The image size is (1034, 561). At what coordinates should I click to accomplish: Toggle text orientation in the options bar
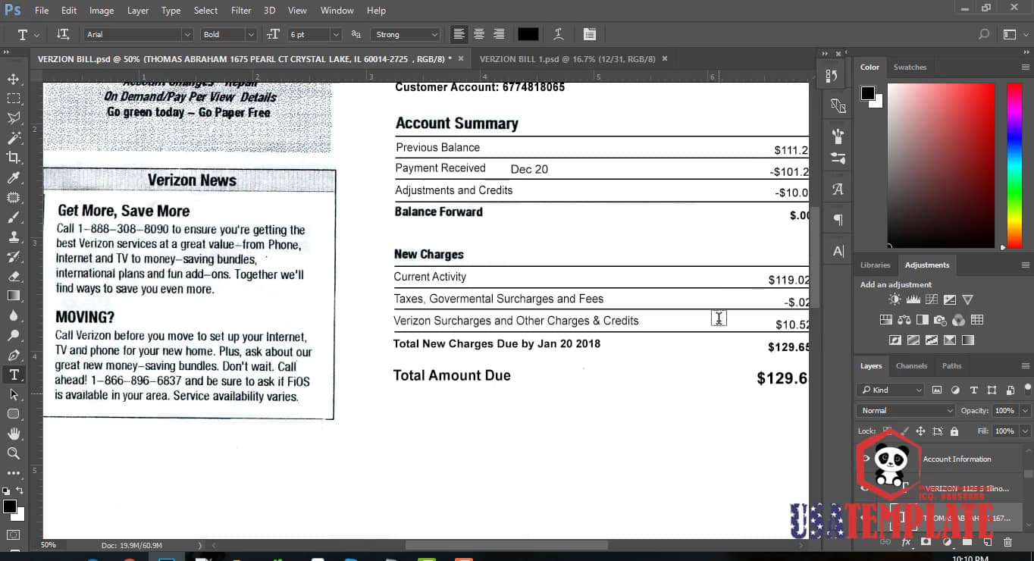point(64,34)
